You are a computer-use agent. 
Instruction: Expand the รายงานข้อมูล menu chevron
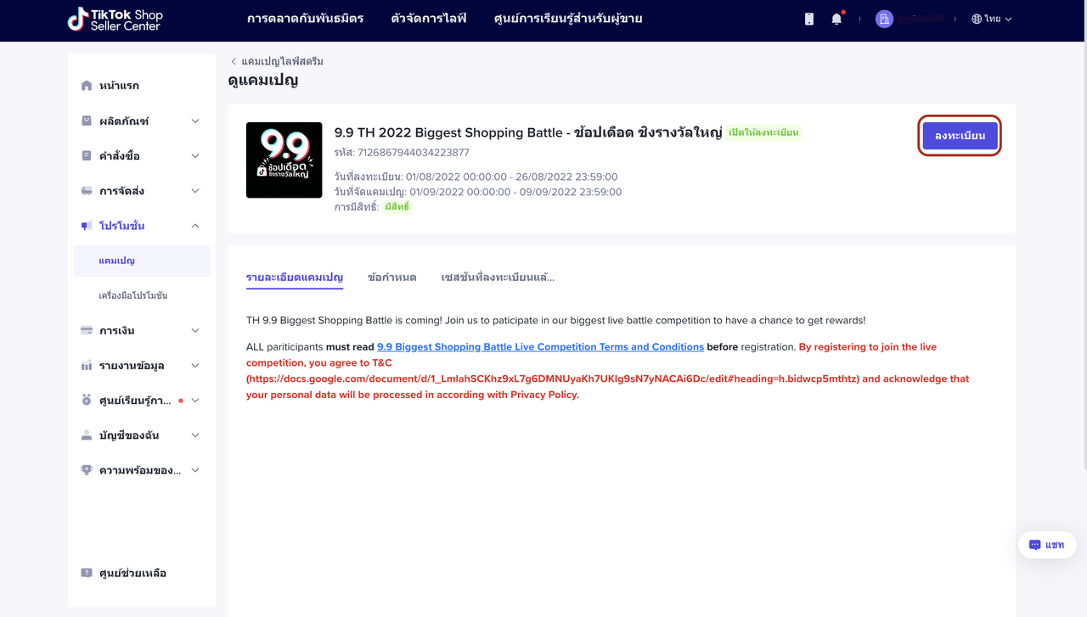pyautogui.click(x=195, y=365)
